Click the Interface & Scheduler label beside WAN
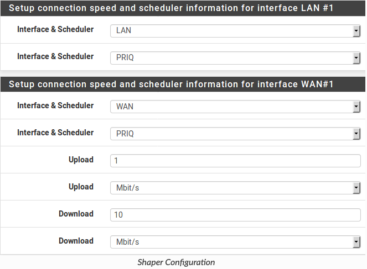 [55, 106]
